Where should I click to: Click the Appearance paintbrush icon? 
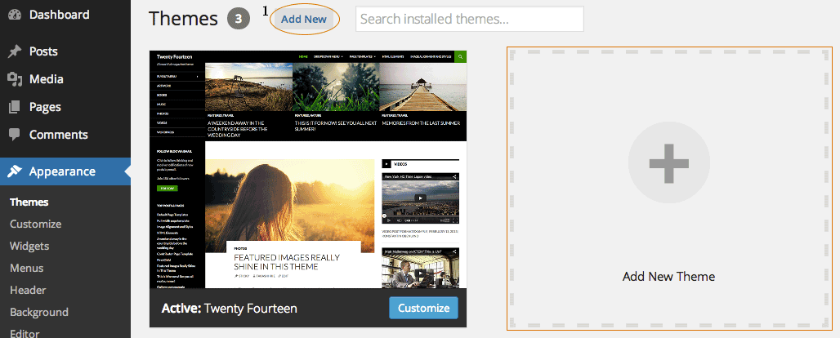tap(15, 171)
